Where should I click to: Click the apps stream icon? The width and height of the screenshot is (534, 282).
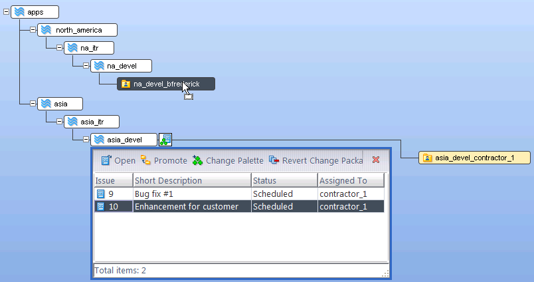point(20,12)
